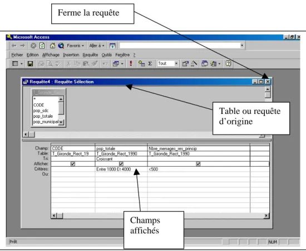Click the Refresh page icon
The height and width of the screenshot is (251, 306).
point(42,46)
